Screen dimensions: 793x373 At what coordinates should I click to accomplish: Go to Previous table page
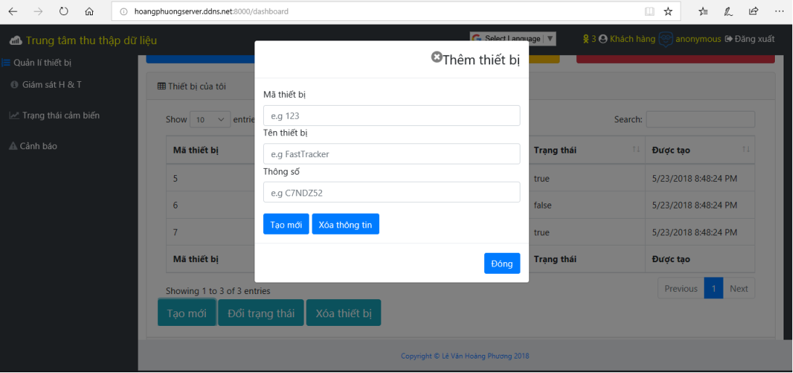click(x=681, y=288)
